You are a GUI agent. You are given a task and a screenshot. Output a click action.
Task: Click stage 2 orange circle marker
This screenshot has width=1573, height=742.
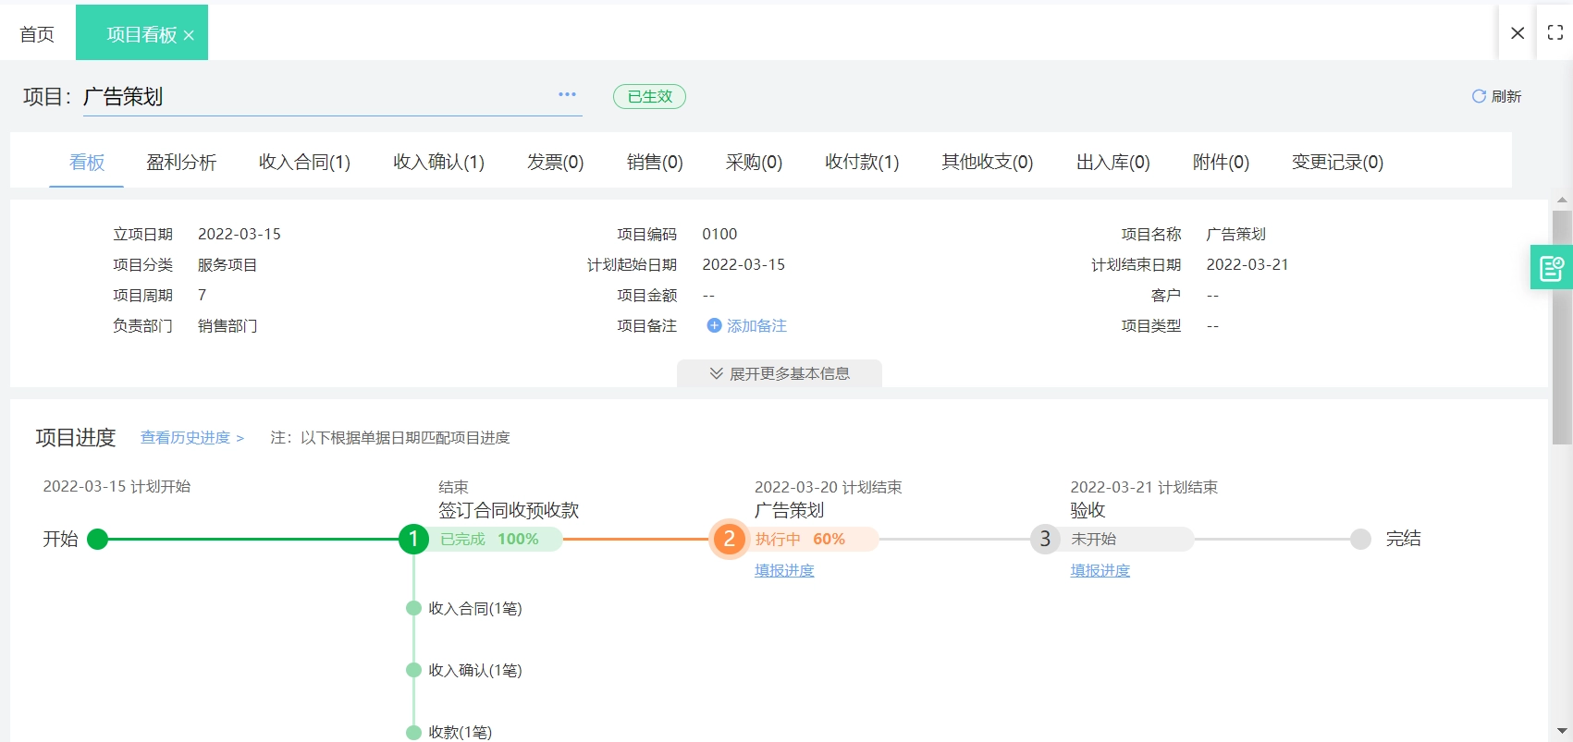pyautogui.click(x=729, y=539)
